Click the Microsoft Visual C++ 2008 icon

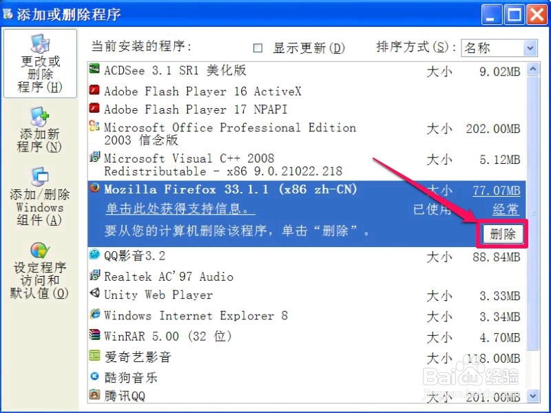[x=94, y=157]
